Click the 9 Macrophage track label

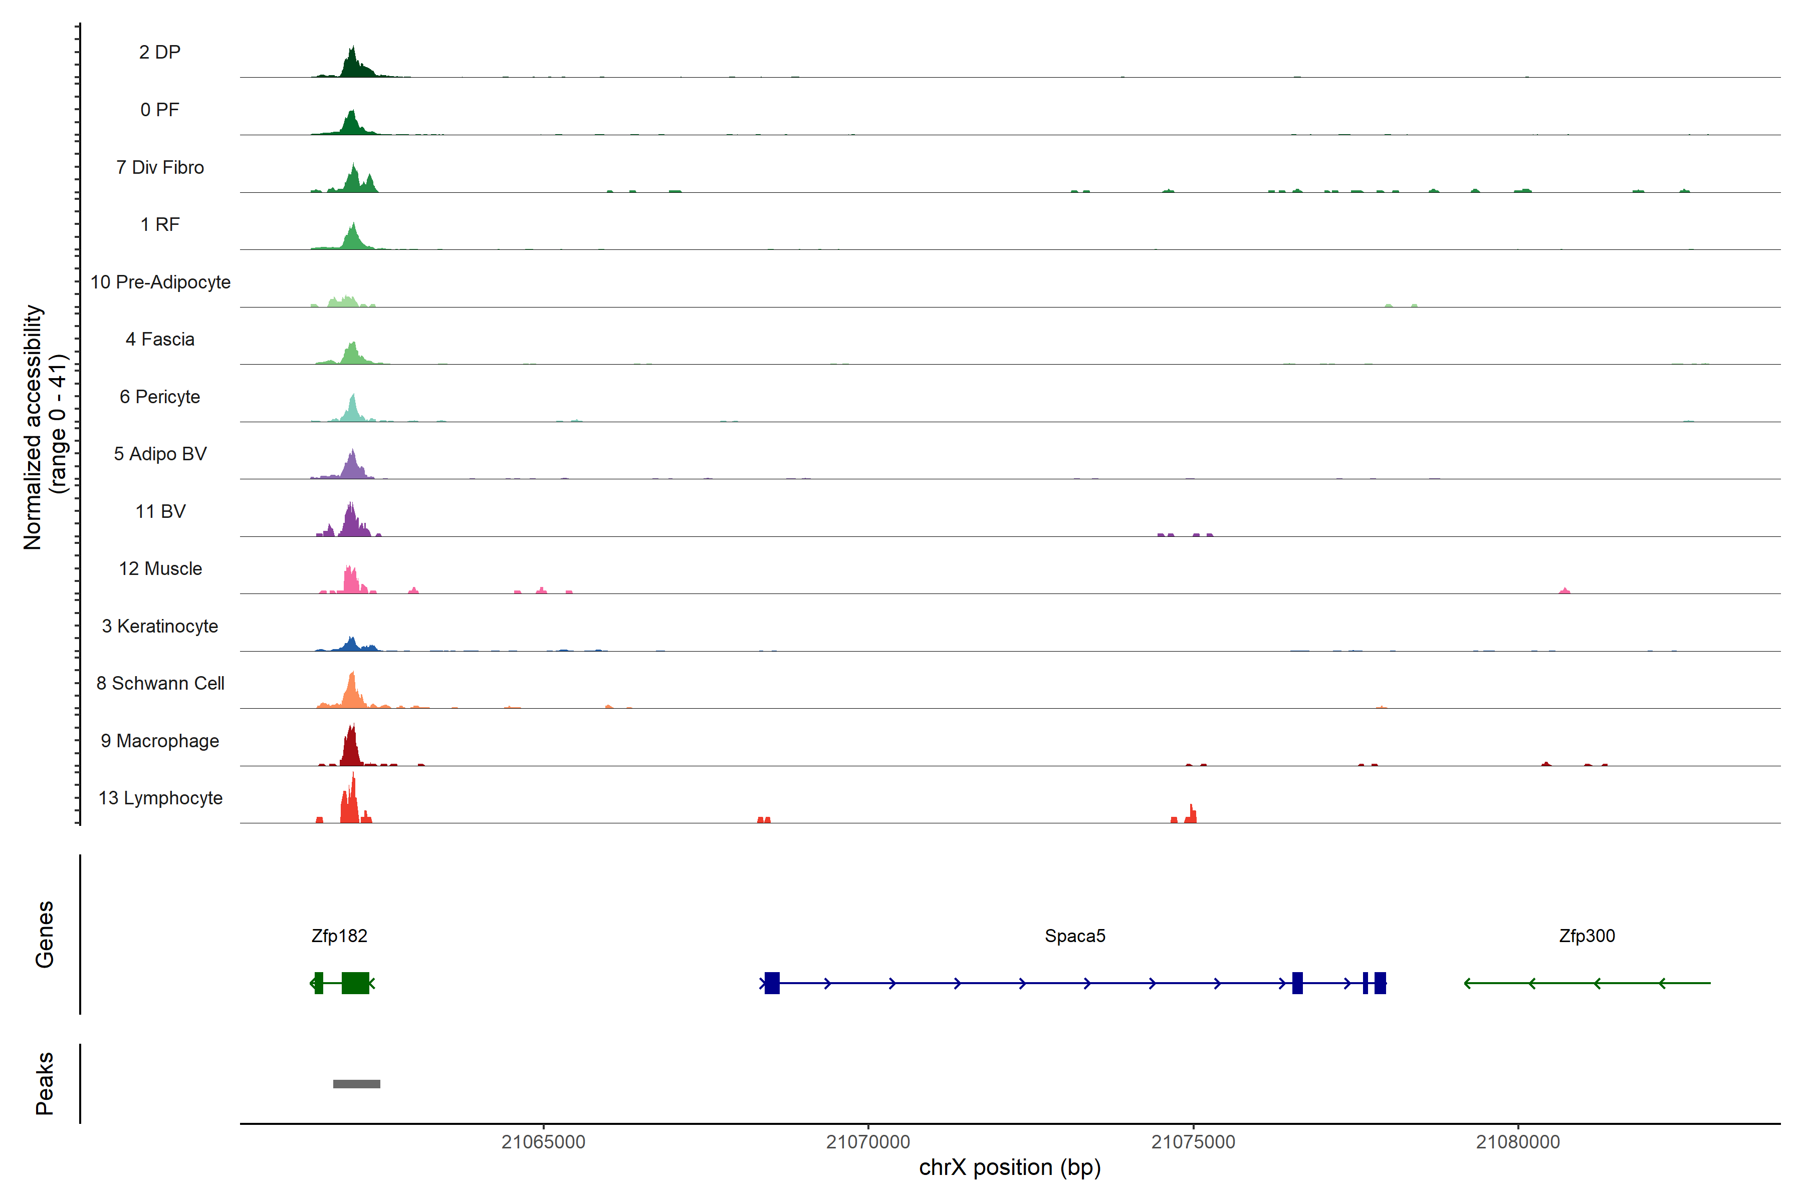(x=160, y=741)
